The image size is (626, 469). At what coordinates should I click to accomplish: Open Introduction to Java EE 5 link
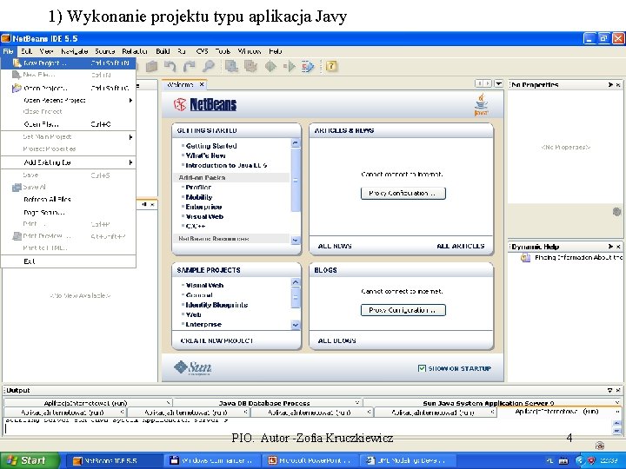coord(226,165)
